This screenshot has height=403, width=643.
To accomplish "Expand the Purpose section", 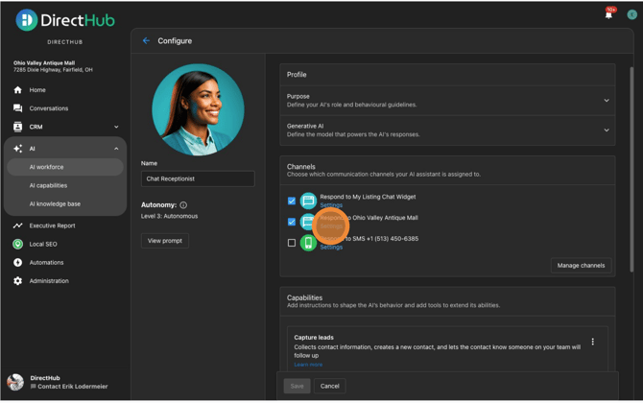I will 606,101.
